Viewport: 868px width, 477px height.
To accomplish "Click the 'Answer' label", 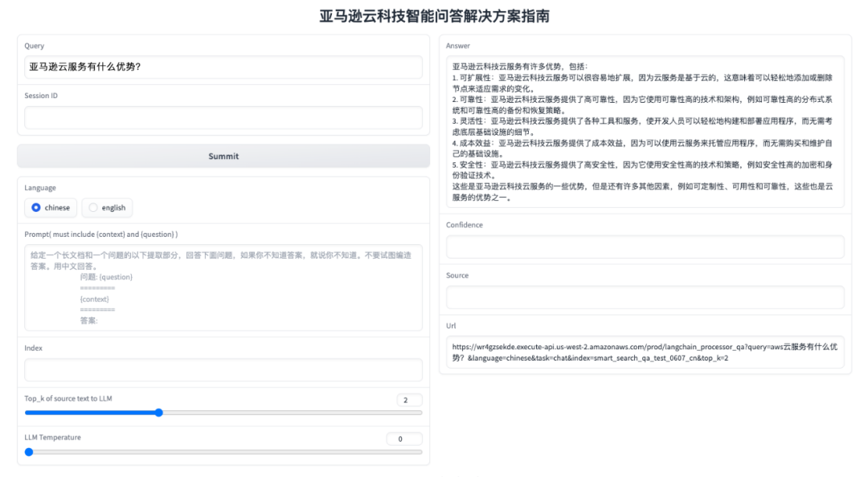I will pos(458,46).
